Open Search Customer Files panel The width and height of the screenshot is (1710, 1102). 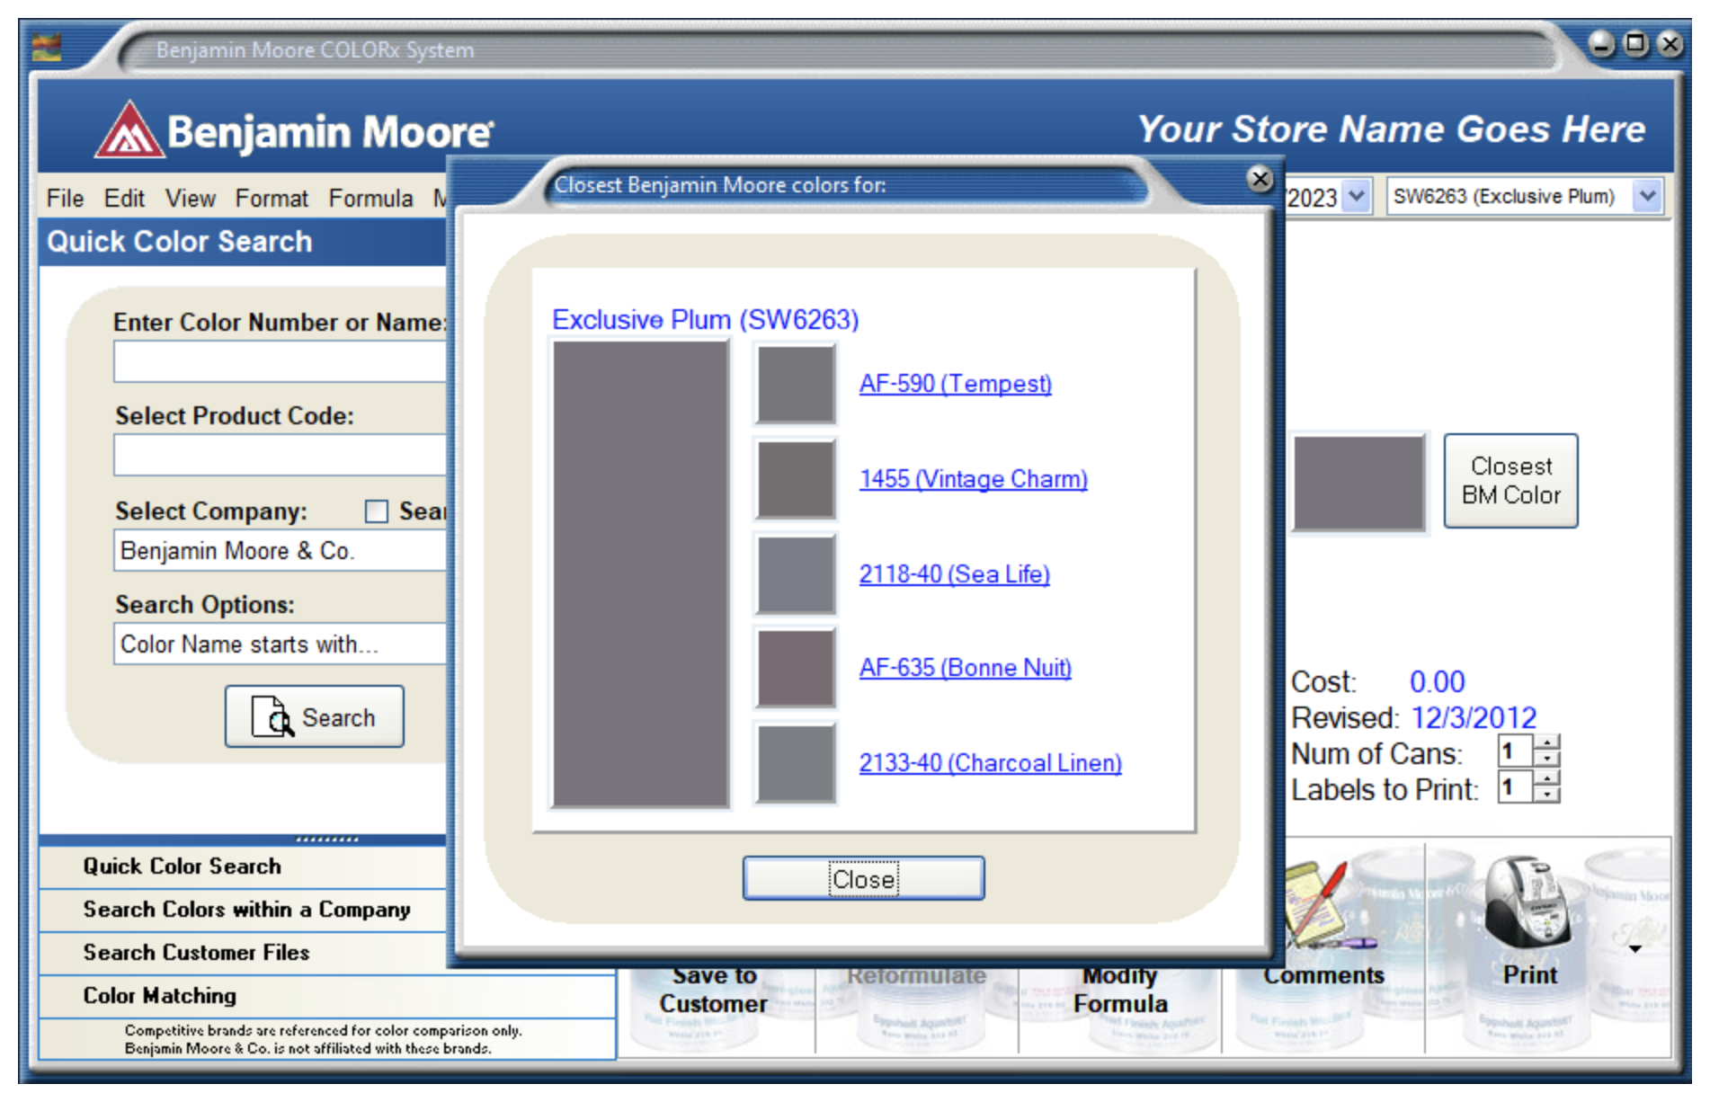coord(243,953)
